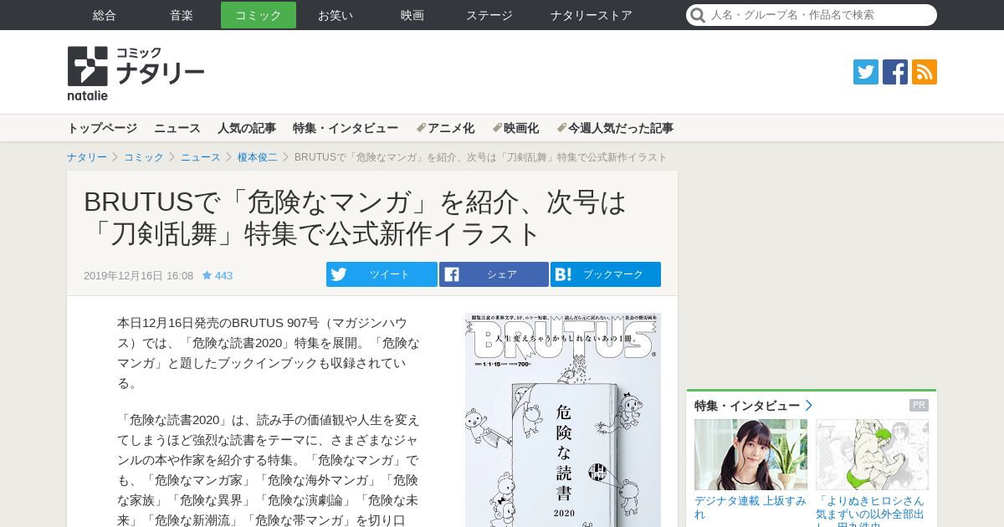1004x527 pixels.
Task: Select the 音楽 top tab
Action: (x=182, y=15)
